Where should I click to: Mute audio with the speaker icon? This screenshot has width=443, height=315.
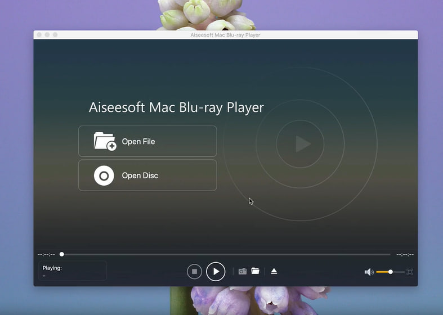click(369, 272)
